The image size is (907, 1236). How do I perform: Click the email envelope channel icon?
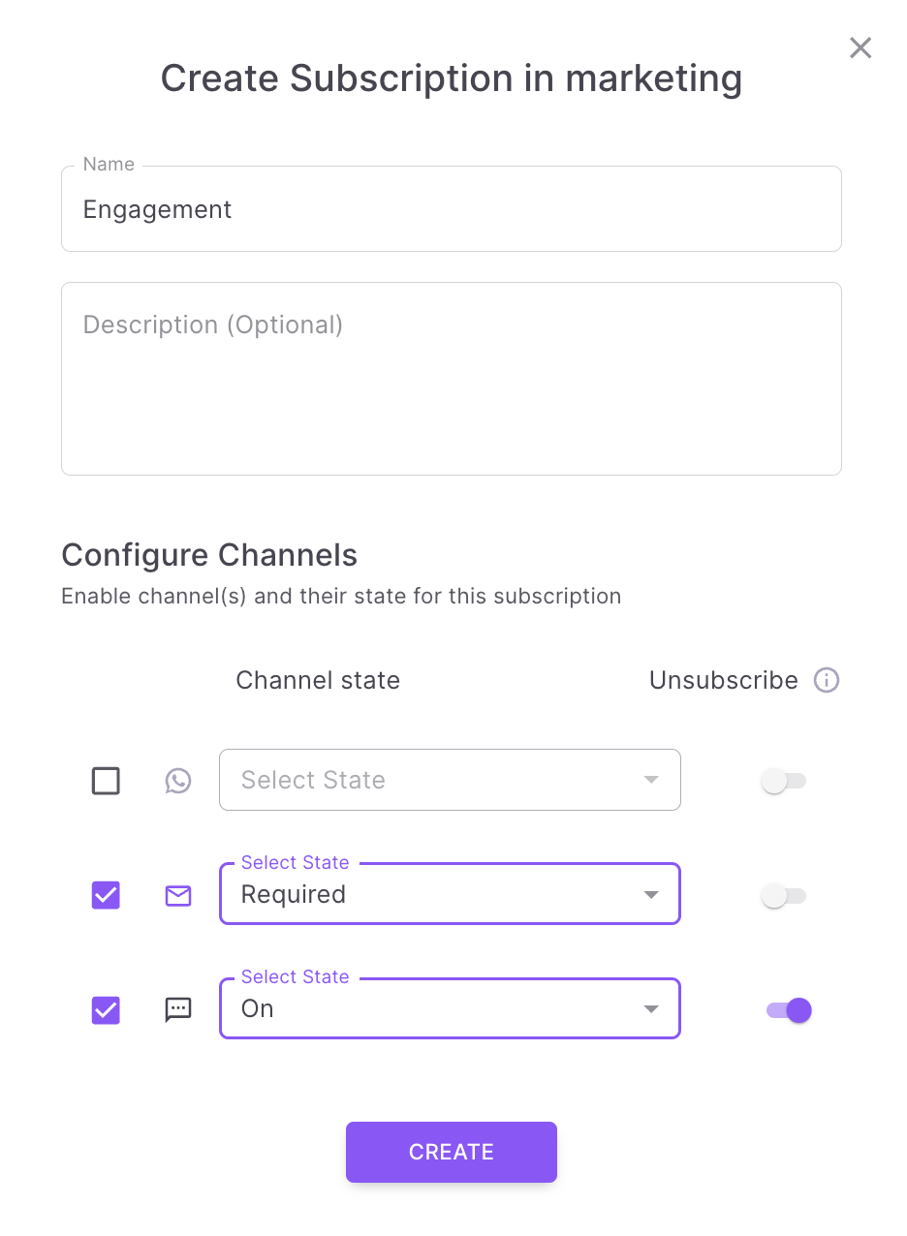(178, 896)
